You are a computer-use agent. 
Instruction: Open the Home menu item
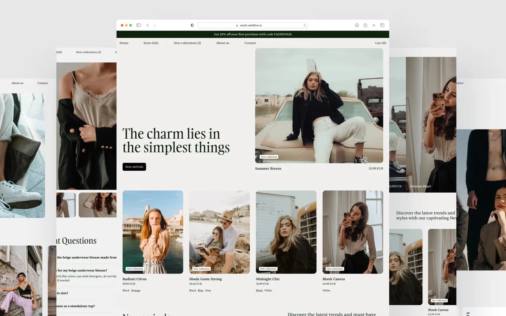pos(124,43)
